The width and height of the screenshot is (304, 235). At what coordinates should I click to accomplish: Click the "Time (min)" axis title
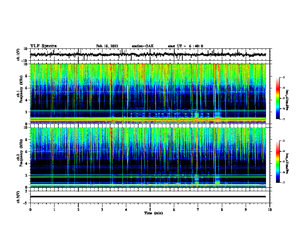point(154,213)
